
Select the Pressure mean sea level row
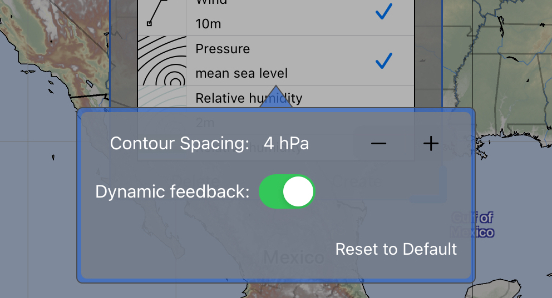point(276,60)
